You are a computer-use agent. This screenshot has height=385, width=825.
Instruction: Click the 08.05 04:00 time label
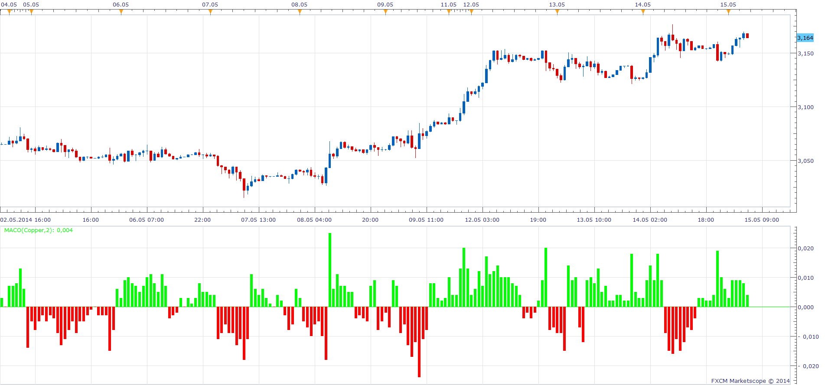tap(314, 220)
